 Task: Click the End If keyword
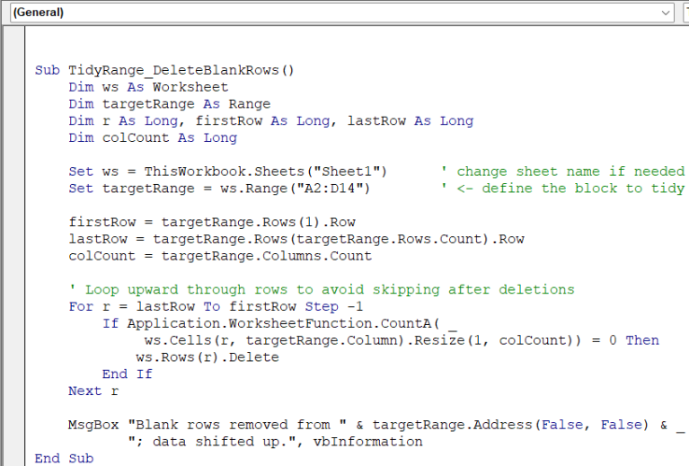128,374
